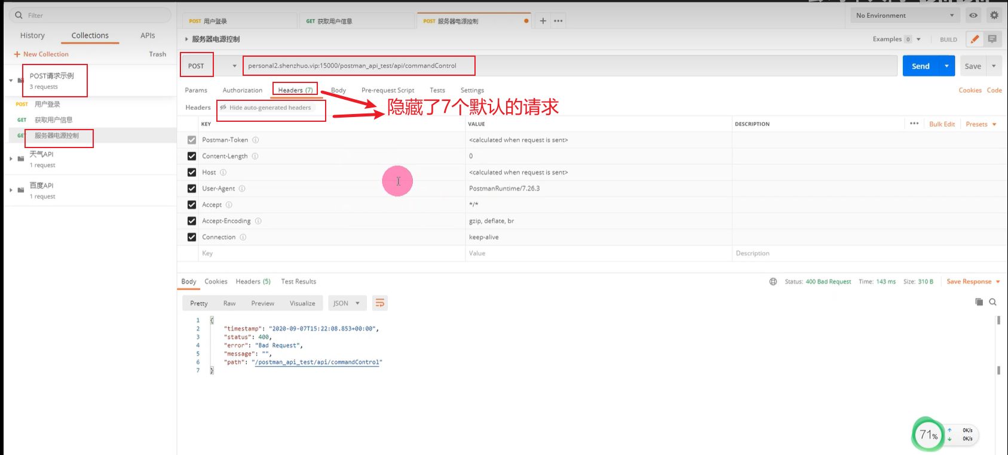
Task: Click the new tab plus icon
Action: pos(543,21)
